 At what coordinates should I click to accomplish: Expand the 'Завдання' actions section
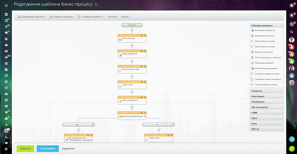(266, 91)
